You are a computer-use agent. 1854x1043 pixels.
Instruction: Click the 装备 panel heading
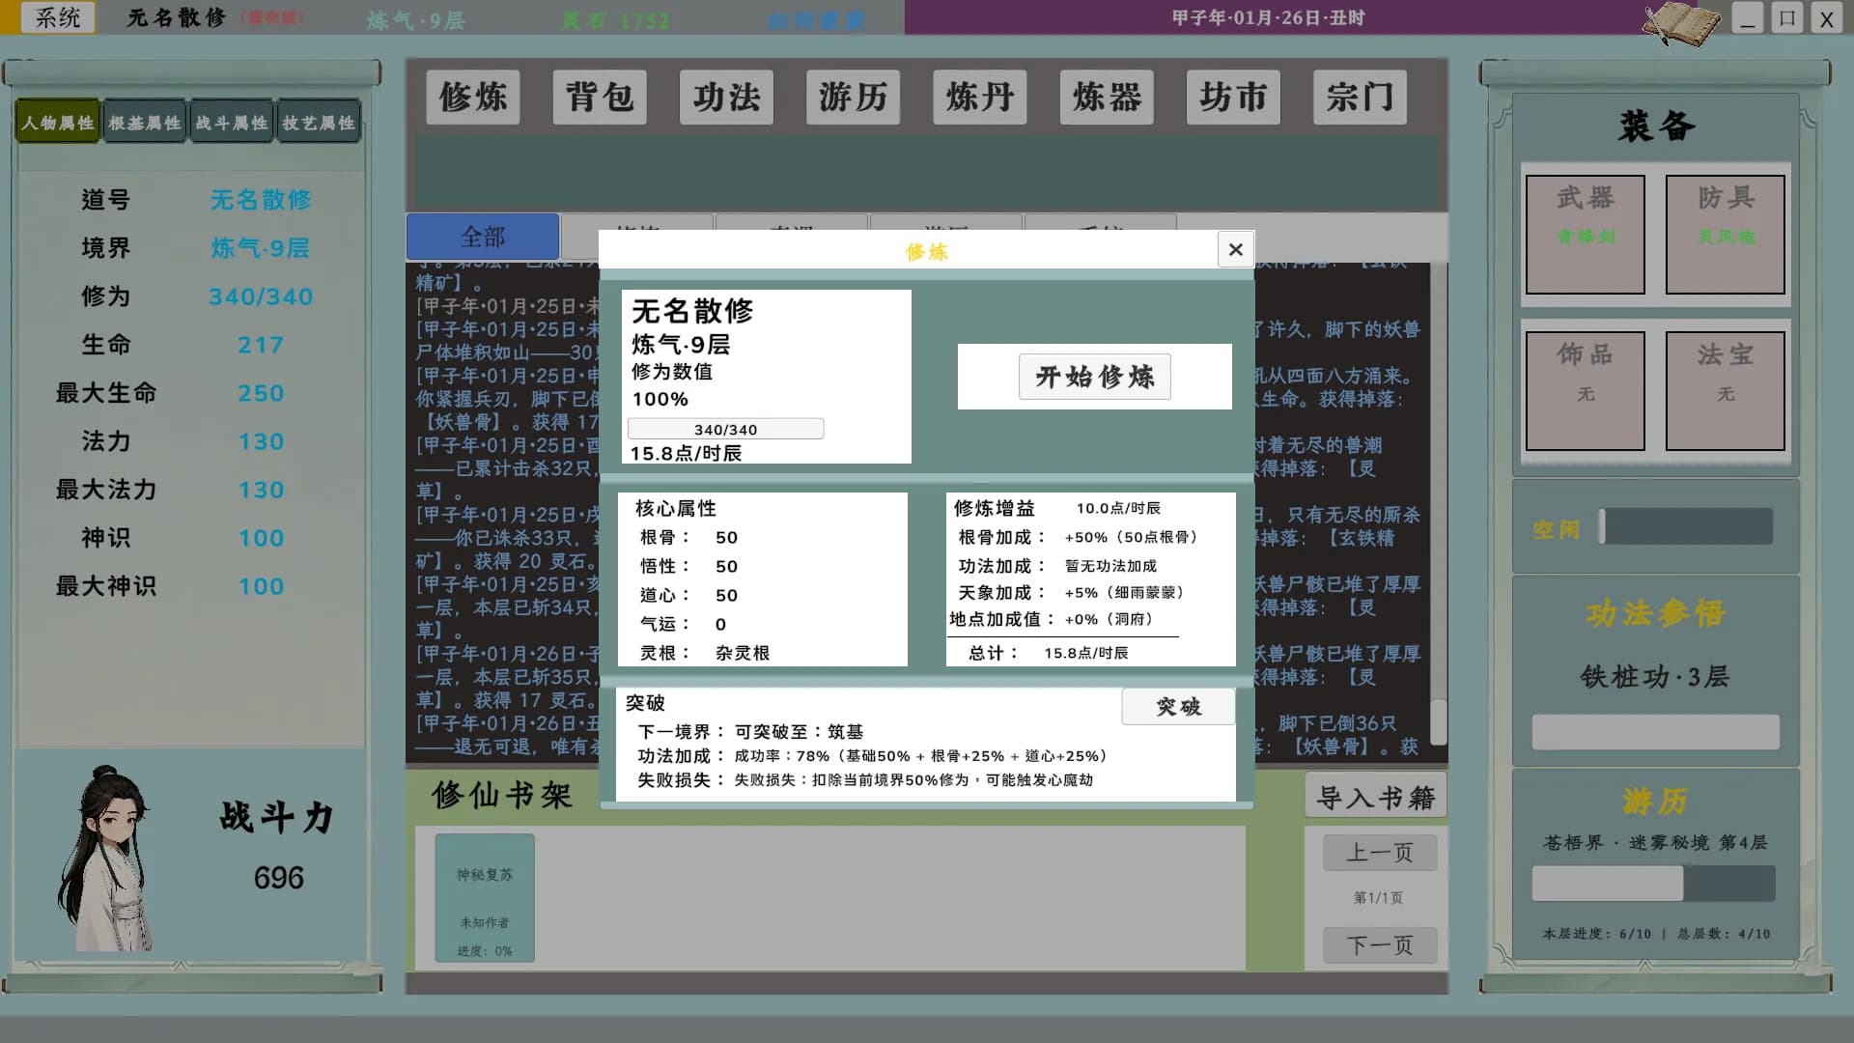(x=1655, y=126)
